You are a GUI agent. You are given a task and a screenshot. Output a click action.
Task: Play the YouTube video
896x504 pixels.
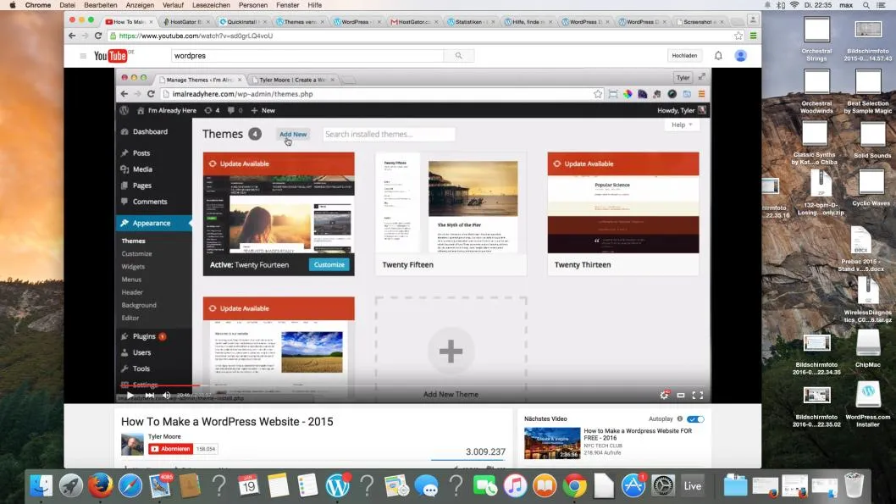click(x=130, y=395)
